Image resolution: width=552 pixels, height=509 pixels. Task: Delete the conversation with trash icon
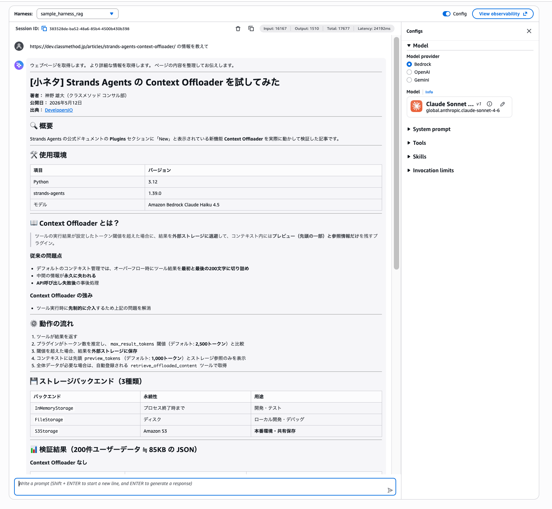[238, 29]
